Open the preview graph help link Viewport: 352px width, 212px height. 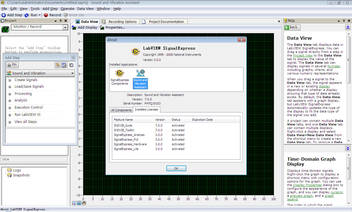[301, 196]
